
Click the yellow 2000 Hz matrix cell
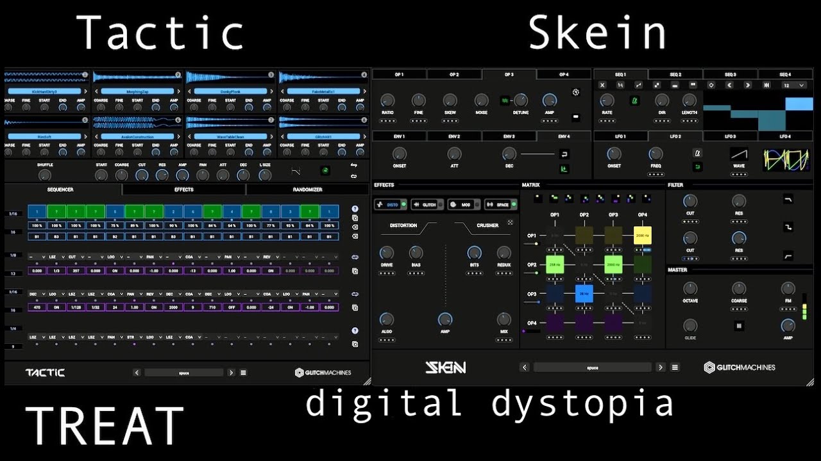click(x=643, y=236)
